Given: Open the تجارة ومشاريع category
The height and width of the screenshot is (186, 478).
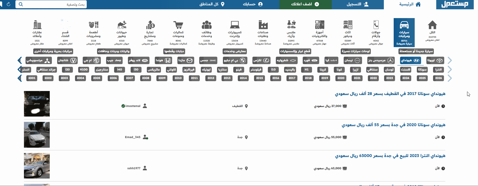Looking at the screenshot, I should [x=150, y=32].
